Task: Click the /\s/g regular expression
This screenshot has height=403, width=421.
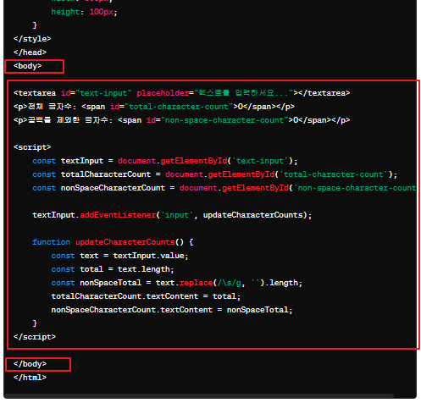Action: (229, 283)
